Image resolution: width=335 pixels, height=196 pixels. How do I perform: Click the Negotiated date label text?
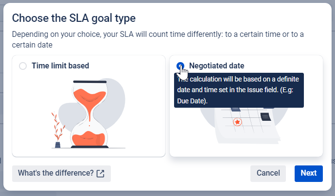click(217, 66)
